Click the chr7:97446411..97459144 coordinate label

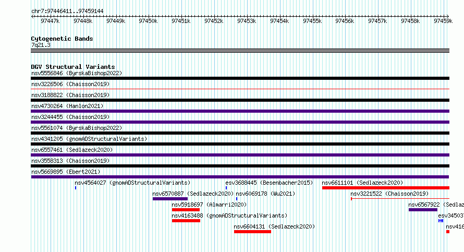[x=67, y=11]
